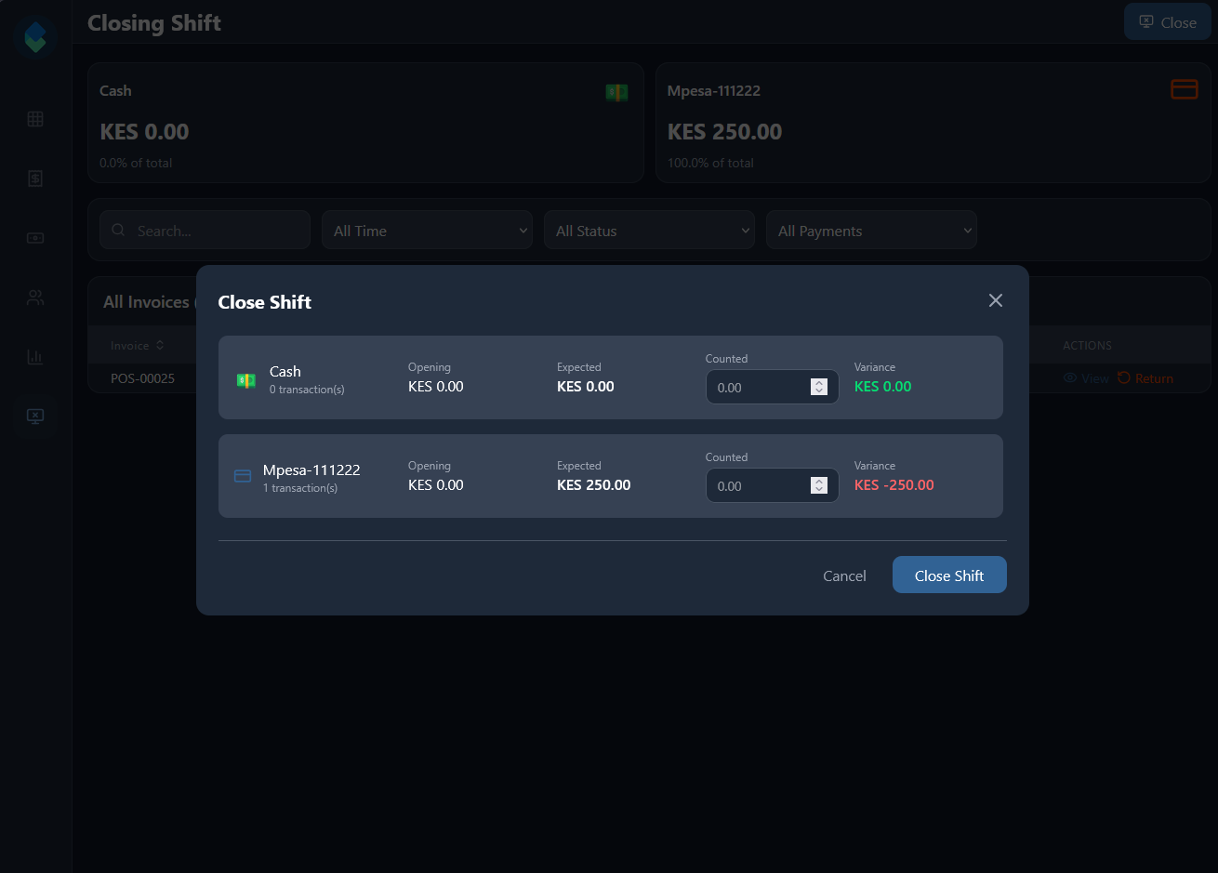Click Return action for POS-00025
Image resolution: width=1218 pixels, height=873 pixels.
1145,378
